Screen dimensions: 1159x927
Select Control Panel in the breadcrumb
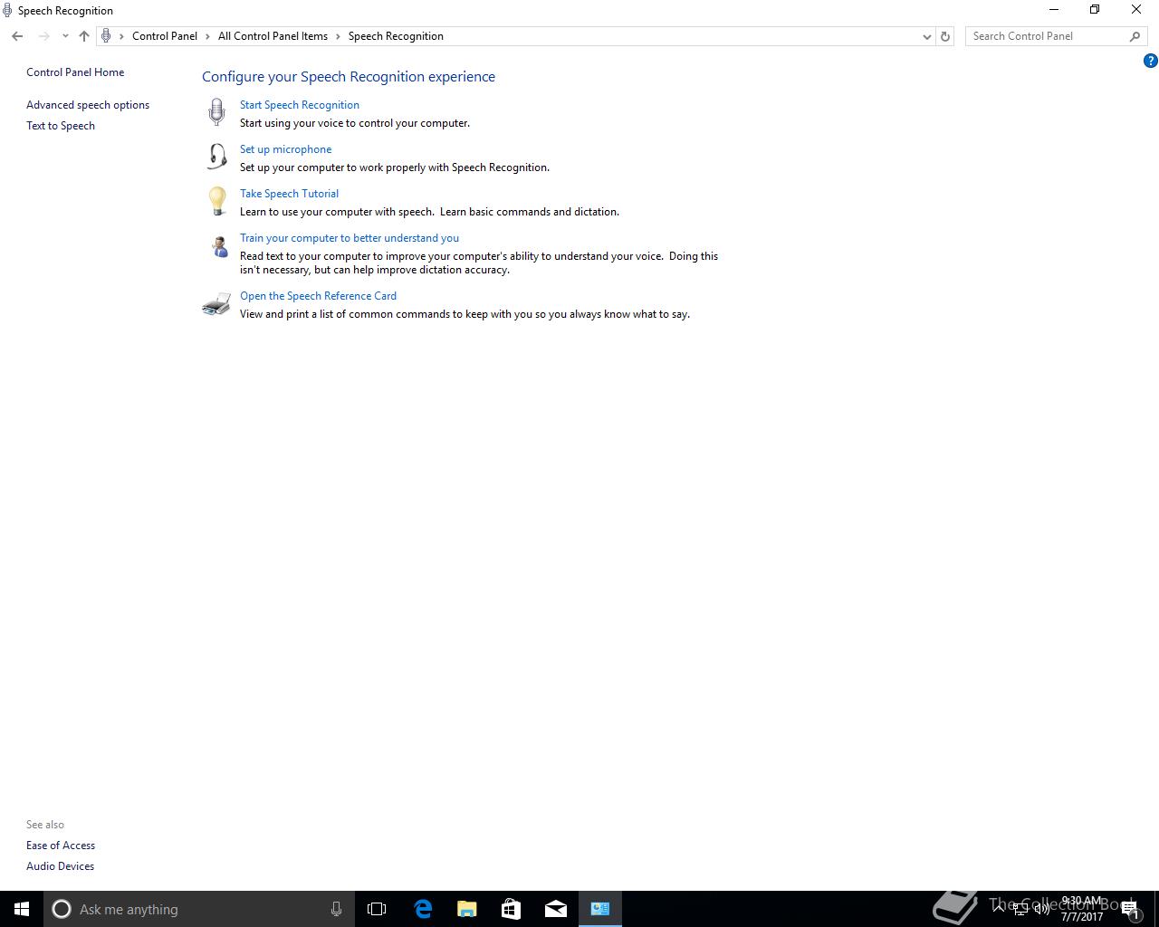point(165,36)
